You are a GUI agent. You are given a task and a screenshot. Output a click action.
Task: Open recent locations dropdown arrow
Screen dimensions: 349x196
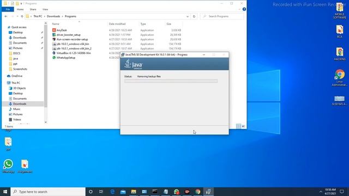point(17,16)
